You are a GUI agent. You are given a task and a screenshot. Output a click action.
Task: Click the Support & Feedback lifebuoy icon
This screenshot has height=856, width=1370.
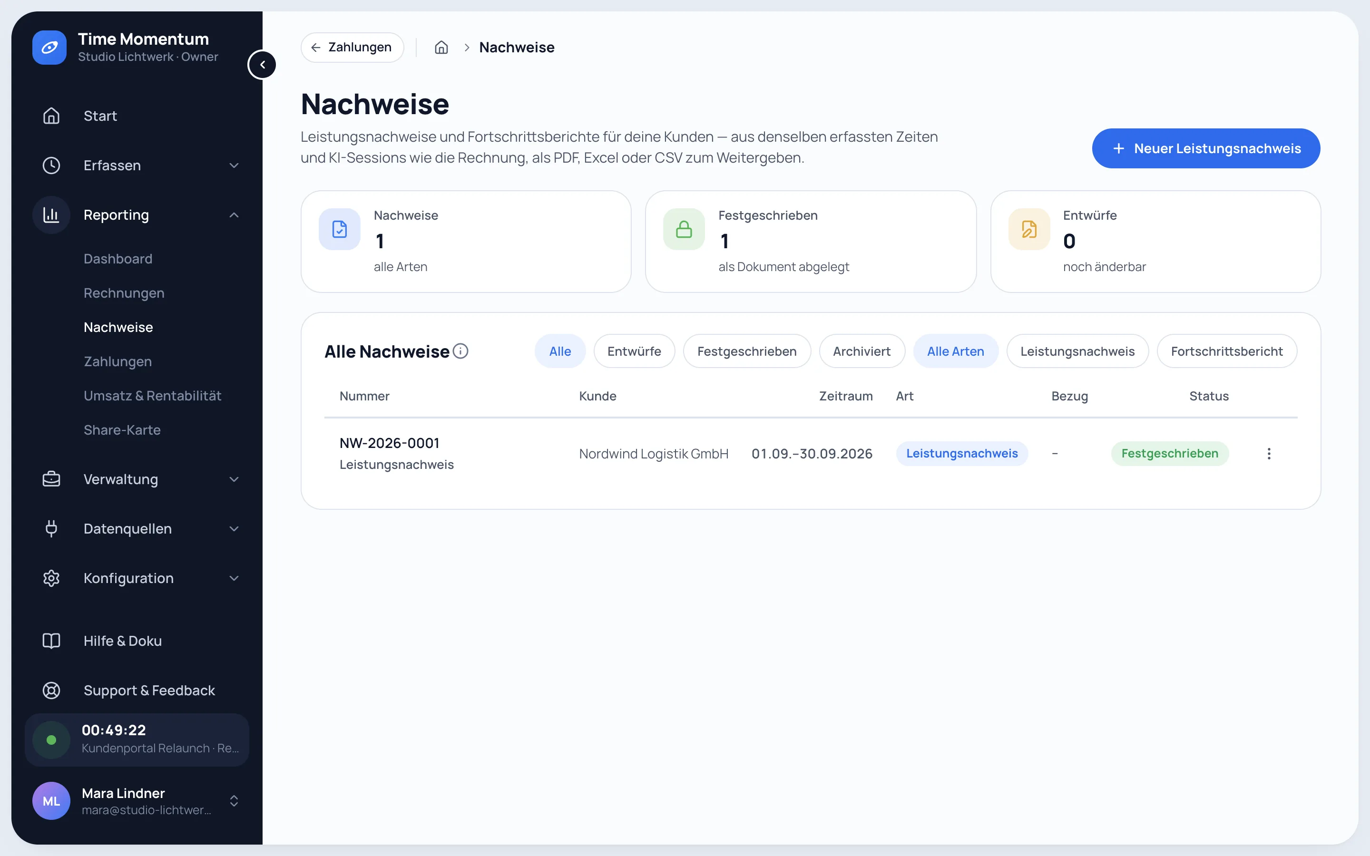(51, 690)
